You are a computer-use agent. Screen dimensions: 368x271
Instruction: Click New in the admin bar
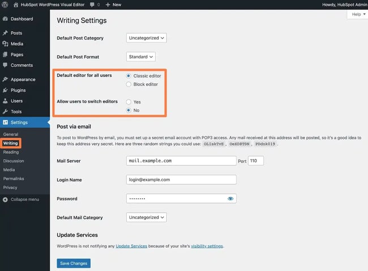(117, 5)
